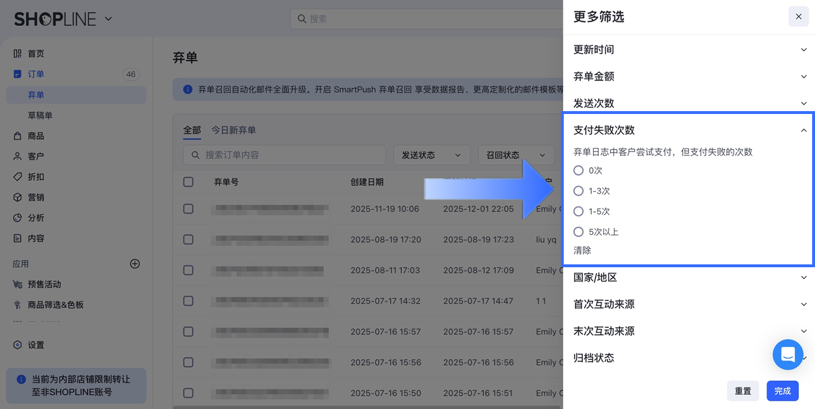The height and width of the screenshot is (409, 815).
Task: Open the chat support bubble icon
Action: (x=788, y=355)
